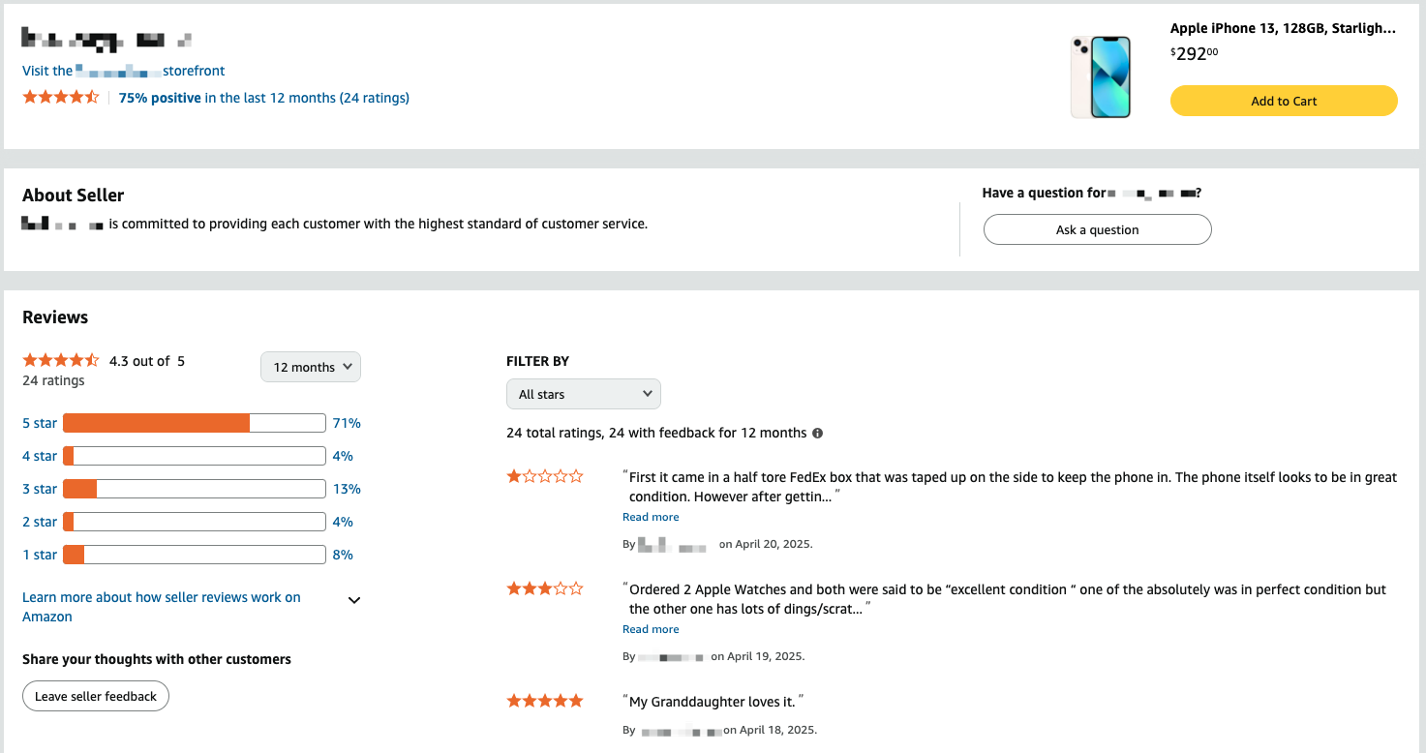Add the iPhone 13 to cart

click(1284, 101)
